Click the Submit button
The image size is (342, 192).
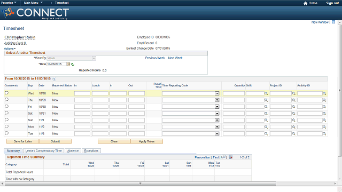point(55,141)
